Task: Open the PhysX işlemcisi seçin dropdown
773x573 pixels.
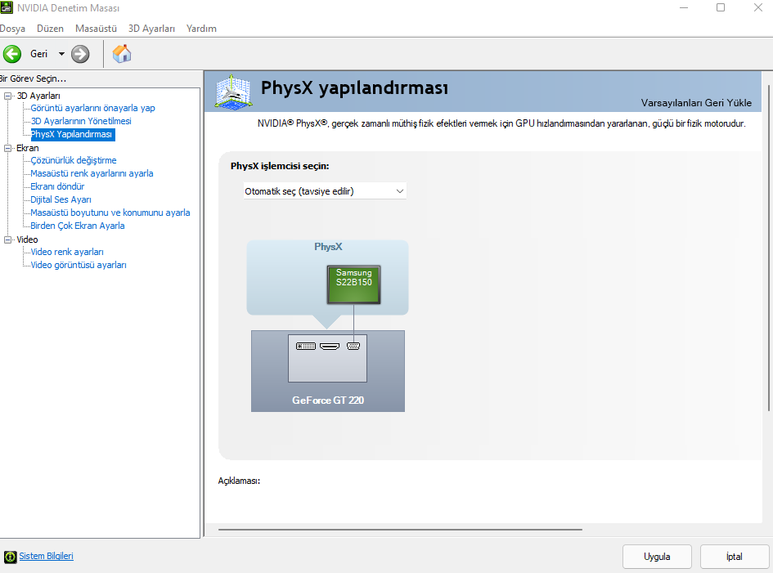Action: pos(325,191)
